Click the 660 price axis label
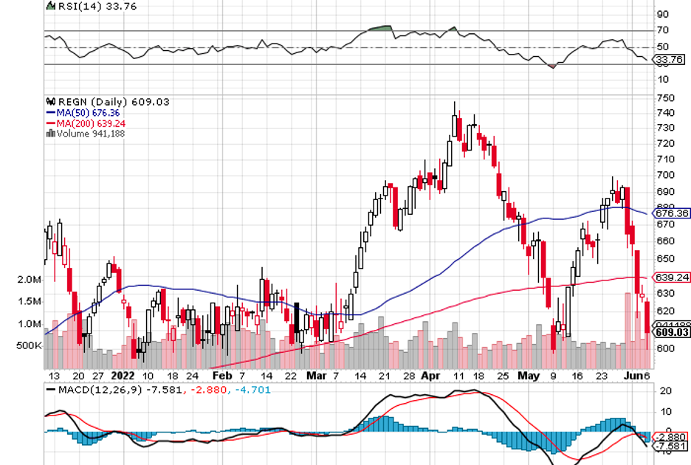The width and height of the screenshot is (691, 465). click(x=665, y=241)
